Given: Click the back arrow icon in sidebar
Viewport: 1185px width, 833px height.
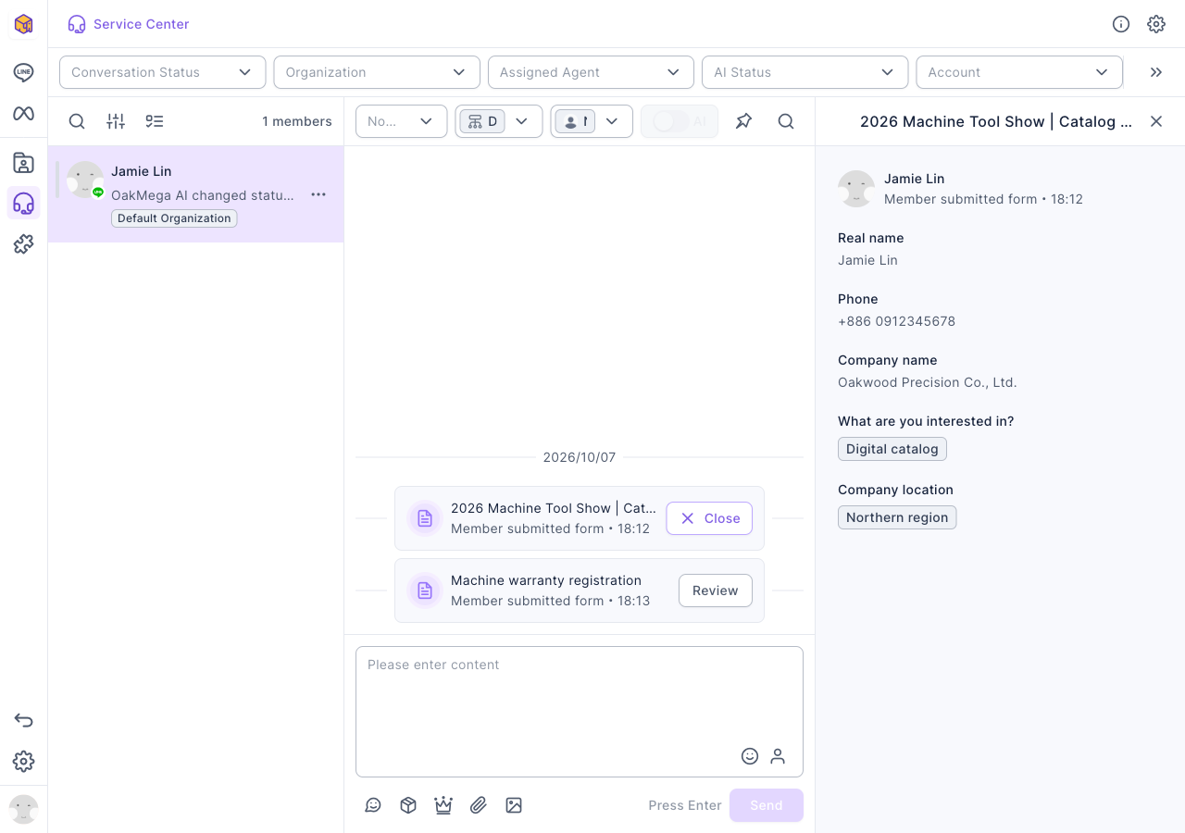Looking at the screenshot, I should coord(23,720).
